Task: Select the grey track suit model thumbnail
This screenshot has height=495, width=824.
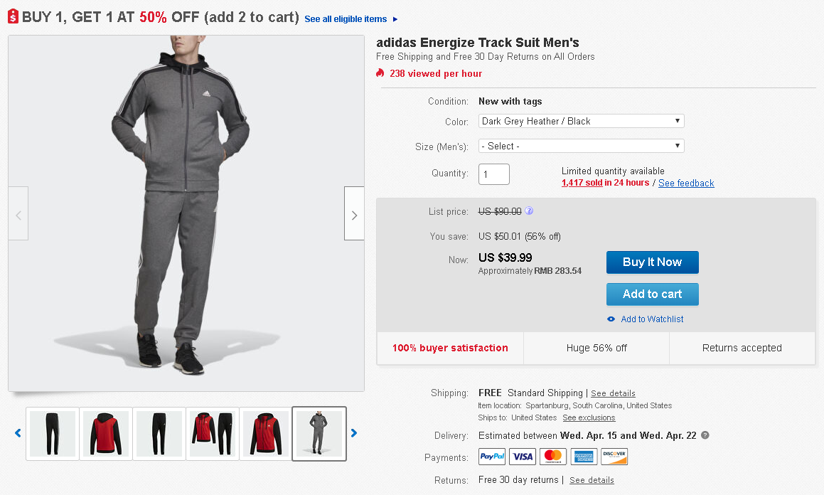Action: coord(319,433)
